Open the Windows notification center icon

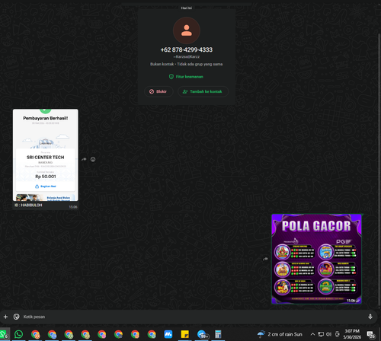point(371,334)
